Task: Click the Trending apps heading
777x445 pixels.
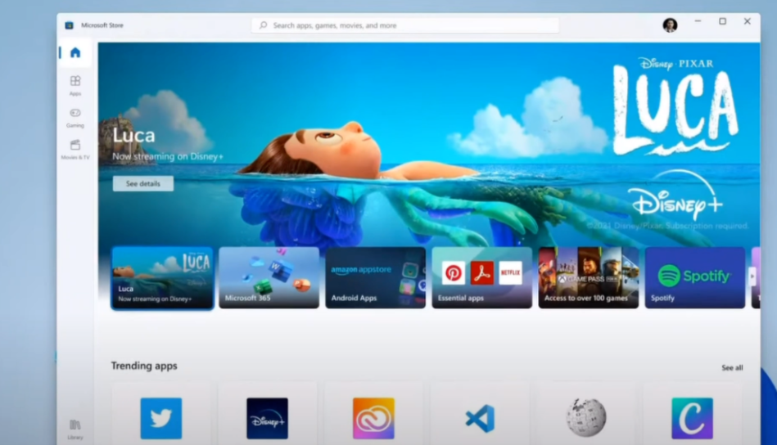Action: 144,366
